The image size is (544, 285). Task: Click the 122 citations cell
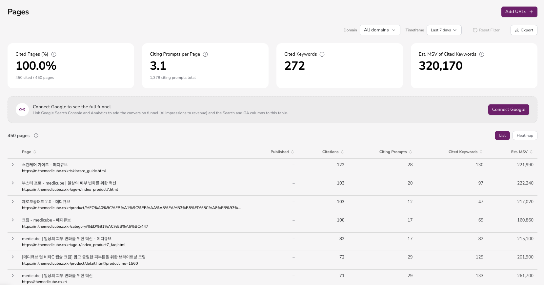click(341, 165)
